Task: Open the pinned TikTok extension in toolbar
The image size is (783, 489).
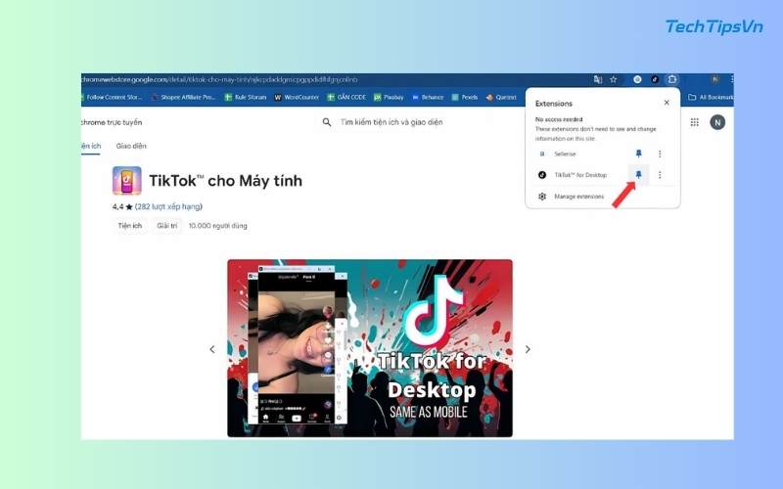Action: (x=655, y=79)
